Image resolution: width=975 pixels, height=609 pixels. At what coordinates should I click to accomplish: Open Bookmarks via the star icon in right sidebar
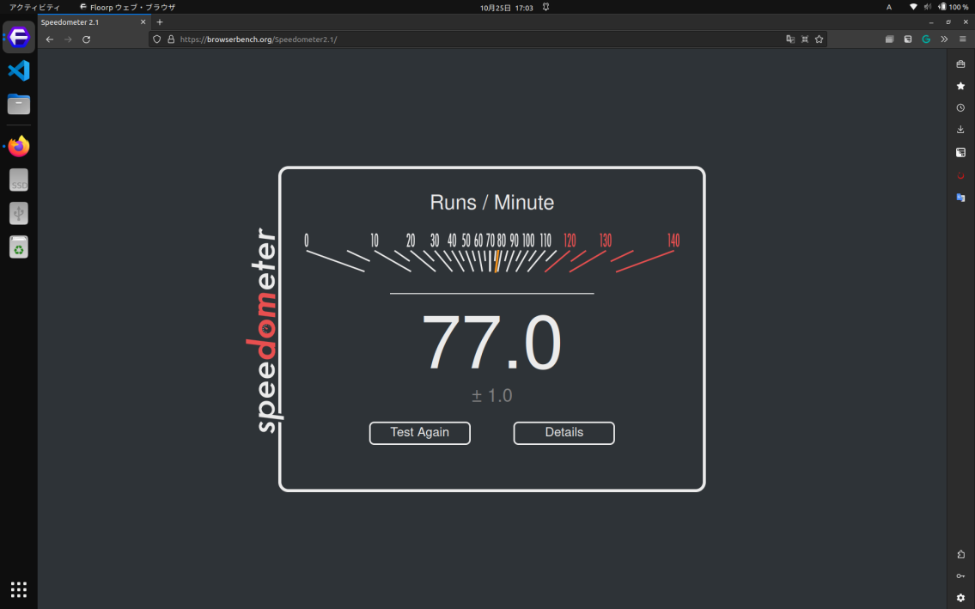click(x=960, y=85)
